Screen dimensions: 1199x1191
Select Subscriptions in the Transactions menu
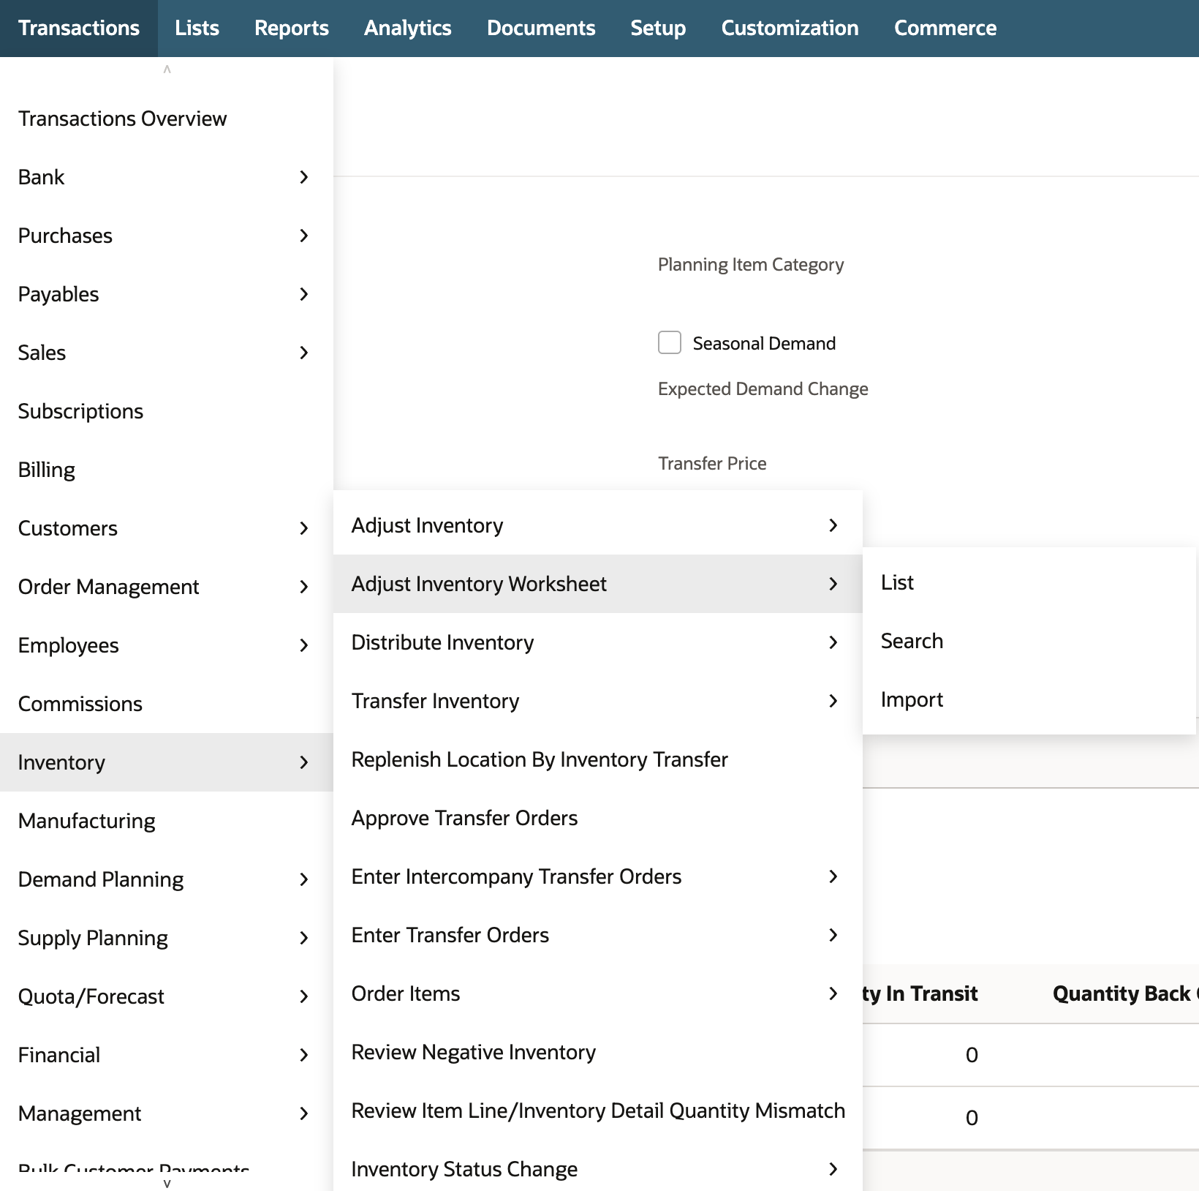[x=167, y=411]
